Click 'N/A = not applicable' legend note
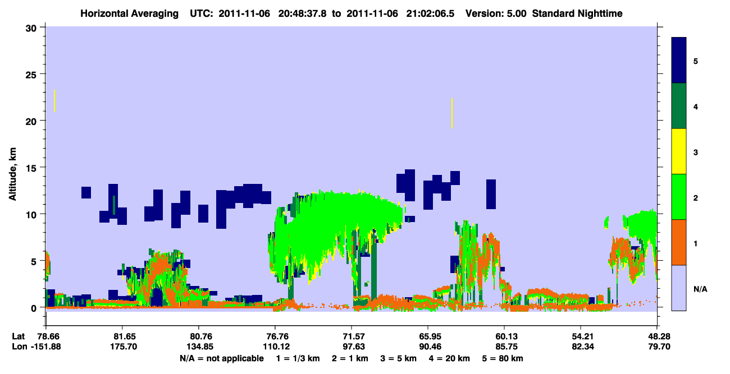 221,358
